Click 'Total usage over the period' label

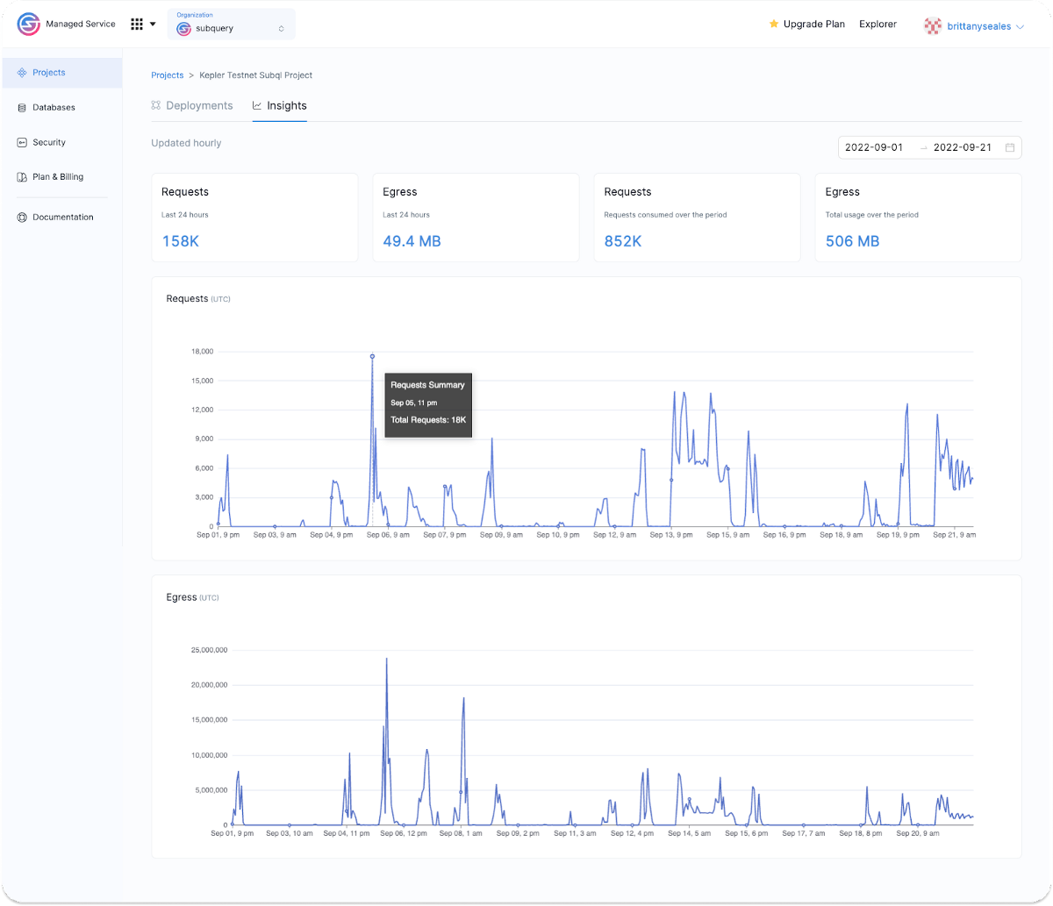pos(872,215)
